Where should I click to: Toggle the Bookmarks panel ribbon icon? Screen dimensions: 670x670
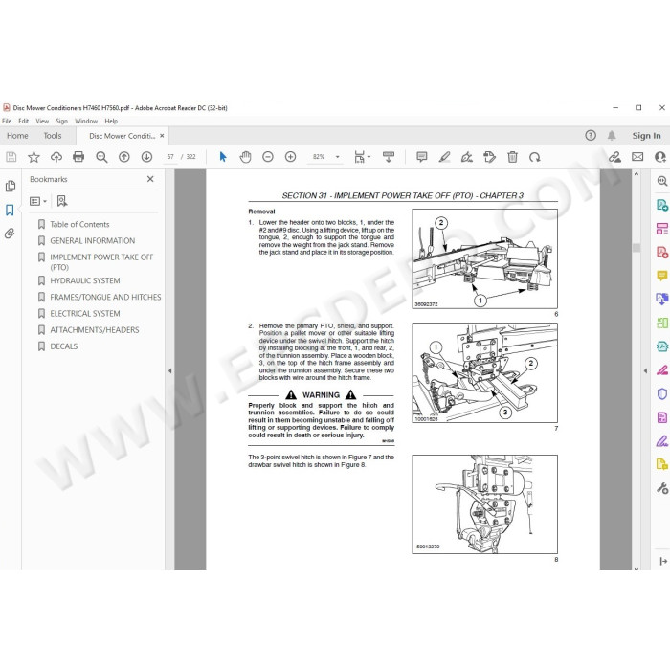[10, 210]
